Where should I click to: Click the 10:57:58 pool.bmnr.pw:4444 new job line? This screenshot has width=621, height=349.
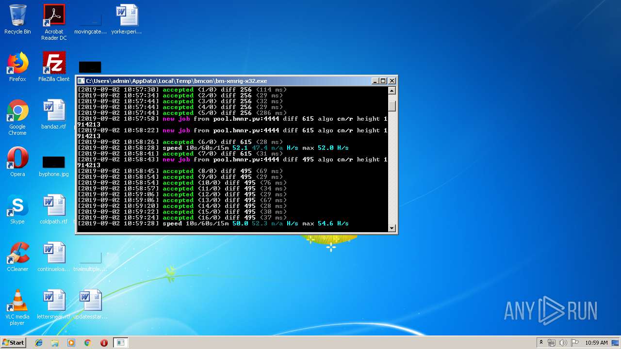(232, 122)
